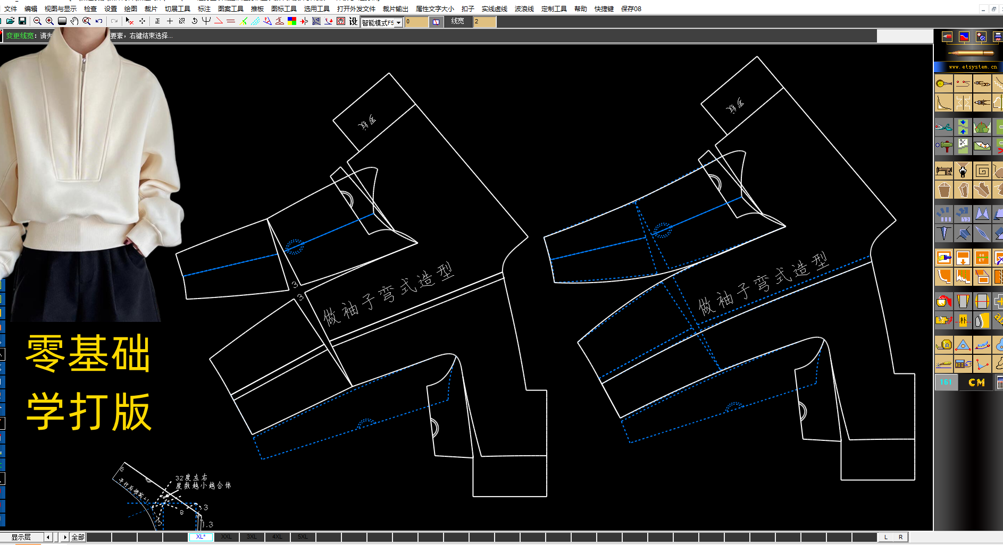Image resolution: width=1003 pixels, height=545 pixels.
Task: Click the orange download-arrow tool icon
Action: pyautogui.click(x=963, y=258)
